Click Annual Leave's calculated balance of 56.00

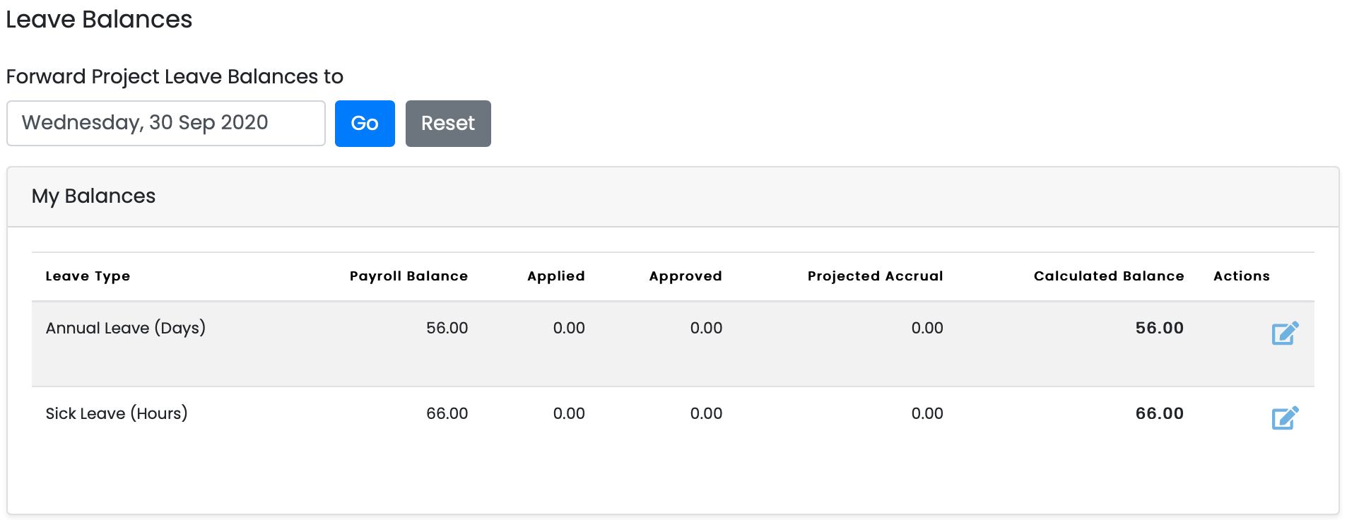coord(1159,328)
